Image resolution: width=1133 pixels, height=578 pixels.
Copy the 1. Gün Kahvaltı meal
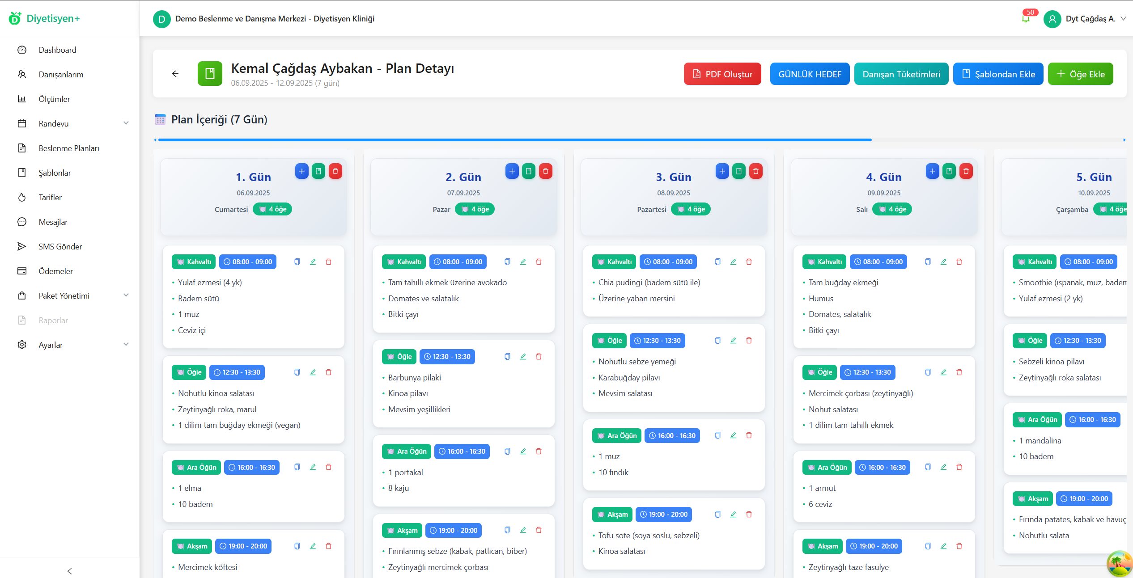pyautogui.click(x=297, y=262)
